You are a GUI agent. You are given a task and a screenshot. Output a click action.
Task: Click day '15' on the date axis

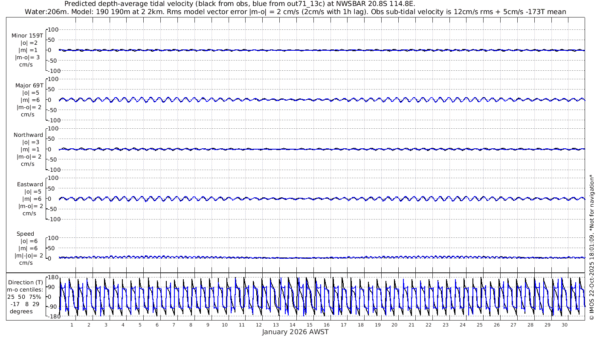(310, 325)
